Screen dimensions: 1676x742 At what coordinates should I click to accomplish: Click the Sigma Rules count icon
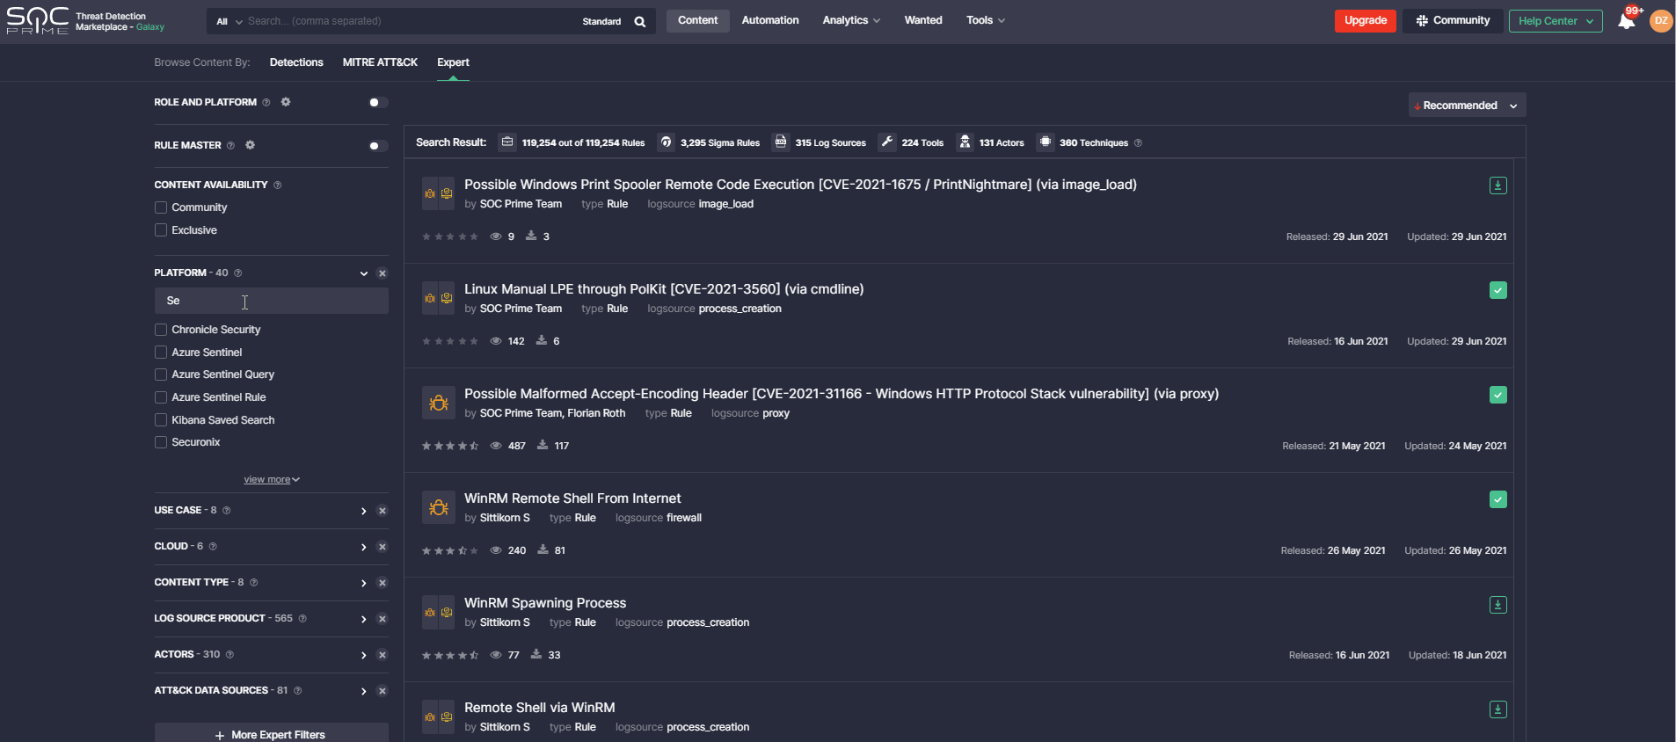point(667,142)
